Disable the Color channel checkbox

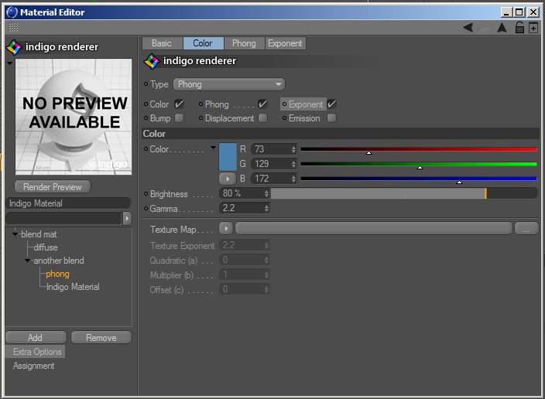[179, 104]
